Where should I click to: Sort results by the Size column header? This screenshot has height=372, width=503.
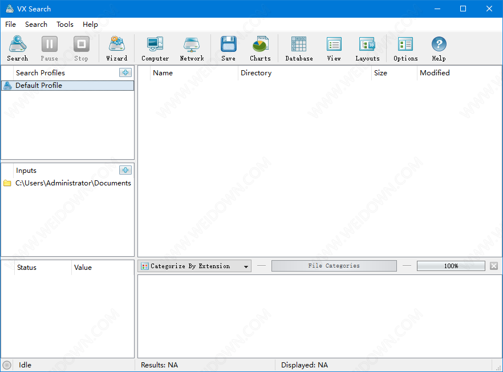pos(380,73)
